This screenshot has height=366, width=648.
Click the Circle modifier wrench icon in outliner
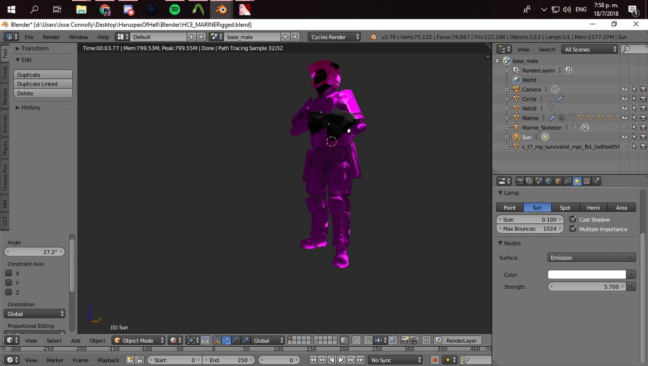(x=560, y=99)
